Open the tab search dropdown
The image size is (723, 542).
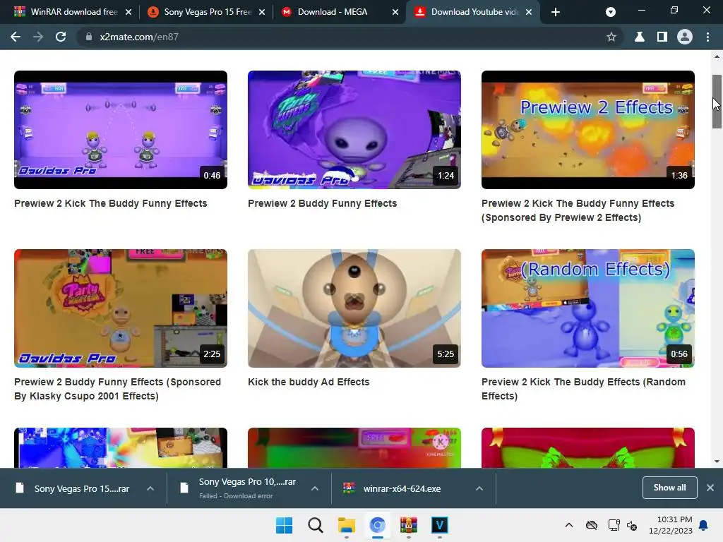(x=611, y=12)
